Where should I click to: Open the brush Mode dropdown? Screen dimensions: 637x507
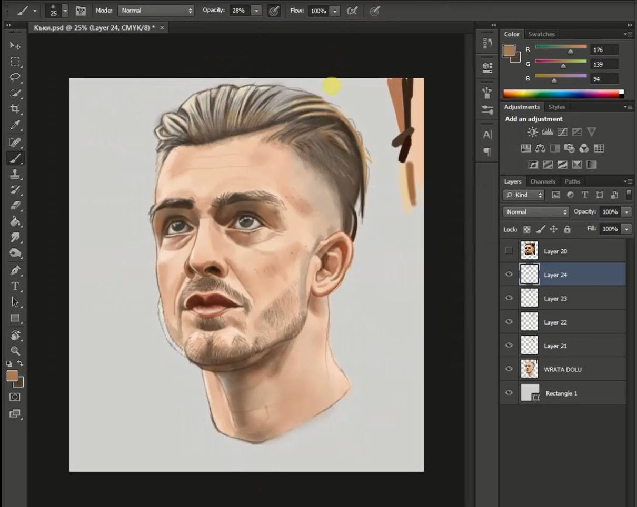tap(156, 11)
